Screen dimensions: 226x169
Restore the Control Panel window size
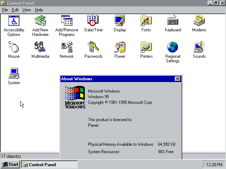click(216, 3)
